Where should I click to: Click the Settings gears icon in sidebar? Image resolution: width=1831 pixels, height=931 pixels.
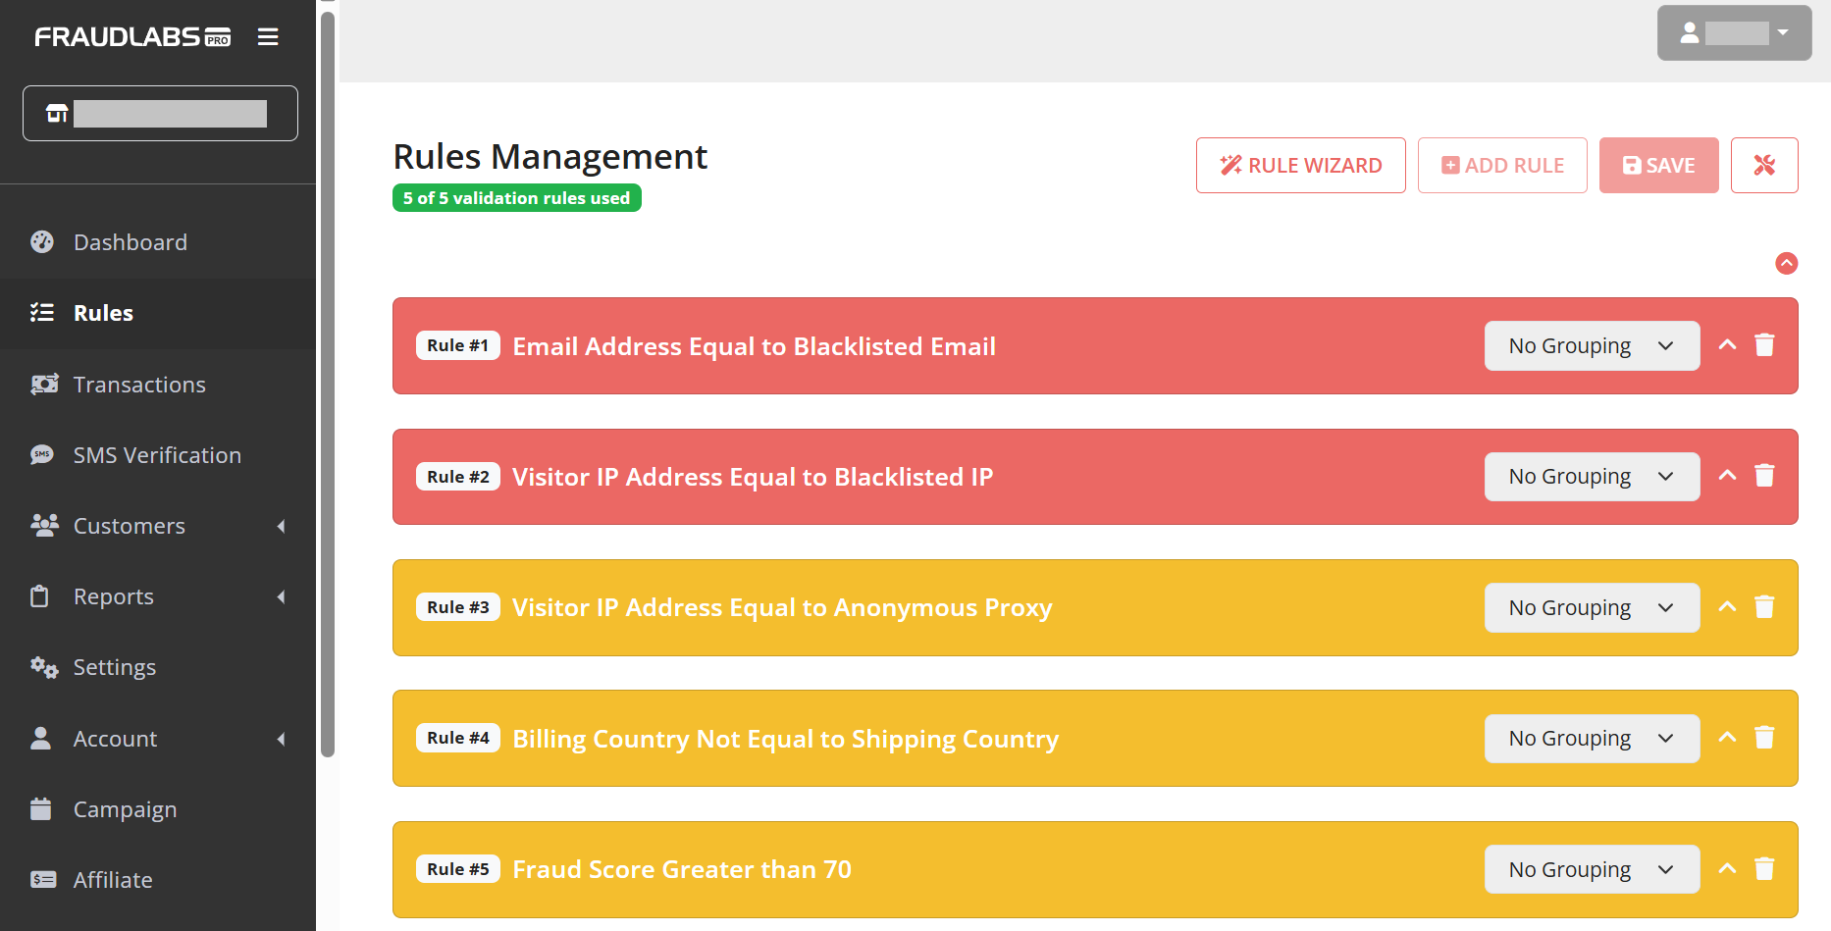click(43, 667)
